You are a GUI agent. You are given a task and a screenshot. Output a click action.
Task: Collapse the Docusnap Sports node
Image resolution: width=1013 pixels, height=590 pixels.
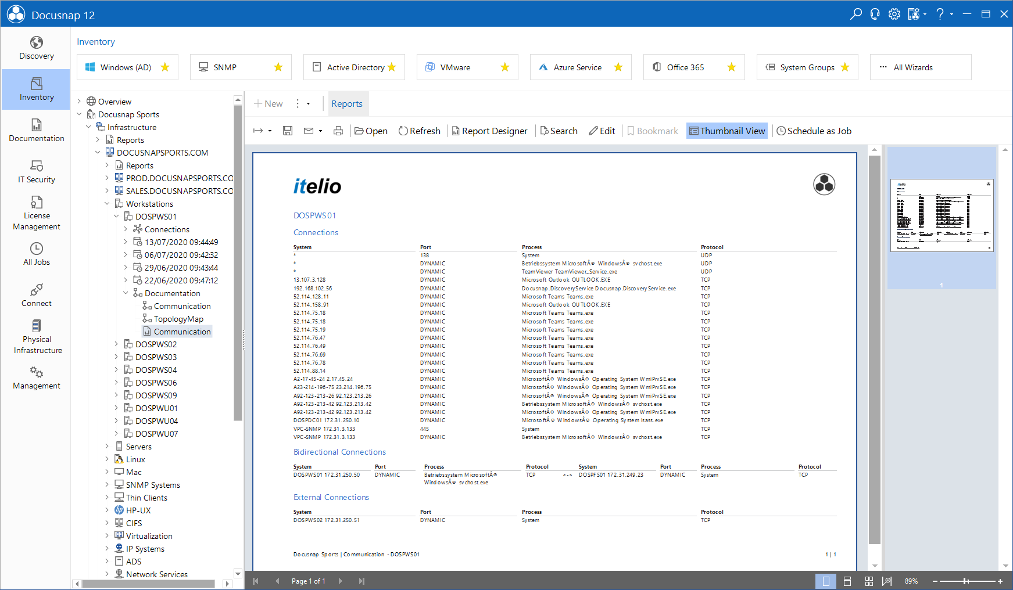pos(79,114)
